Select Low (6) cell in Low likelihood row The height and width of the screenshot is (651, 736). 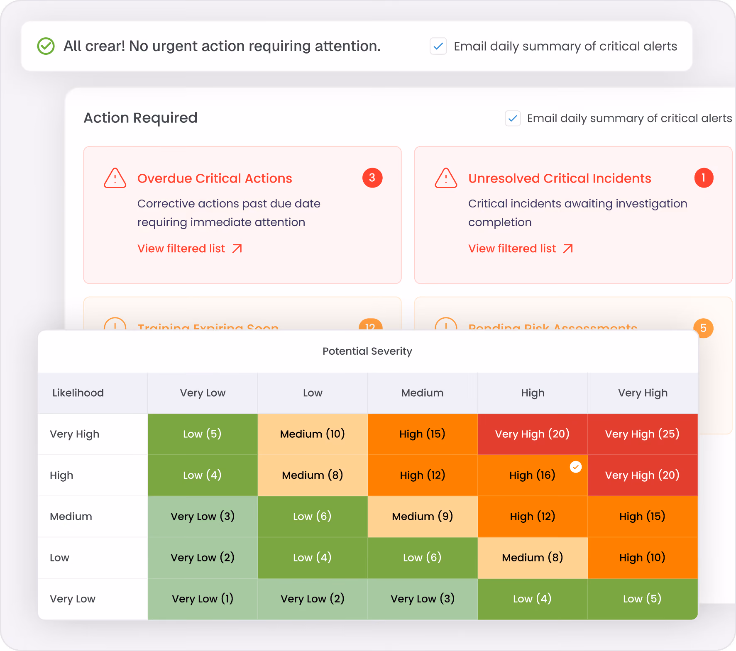[x=423, y=558]
